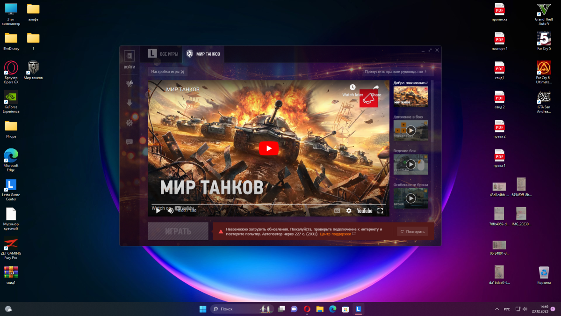The image size is (561, 316).
Task: Open Microsoft Edge desktop shortcut
Action: (11, 160)
